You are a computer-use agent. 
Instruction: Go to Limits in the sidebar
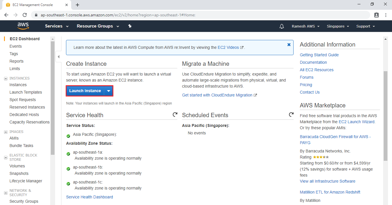pos(15,69)
